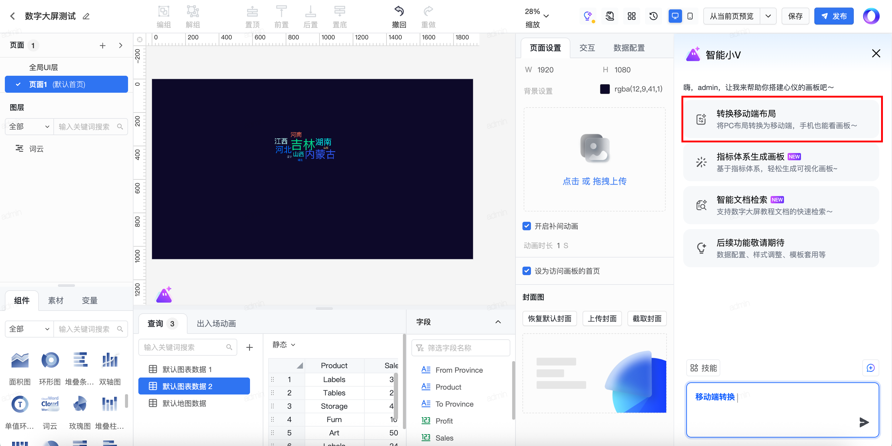Click the send arrow in chat box
This screenshot has height=446, width=892.
863,422
